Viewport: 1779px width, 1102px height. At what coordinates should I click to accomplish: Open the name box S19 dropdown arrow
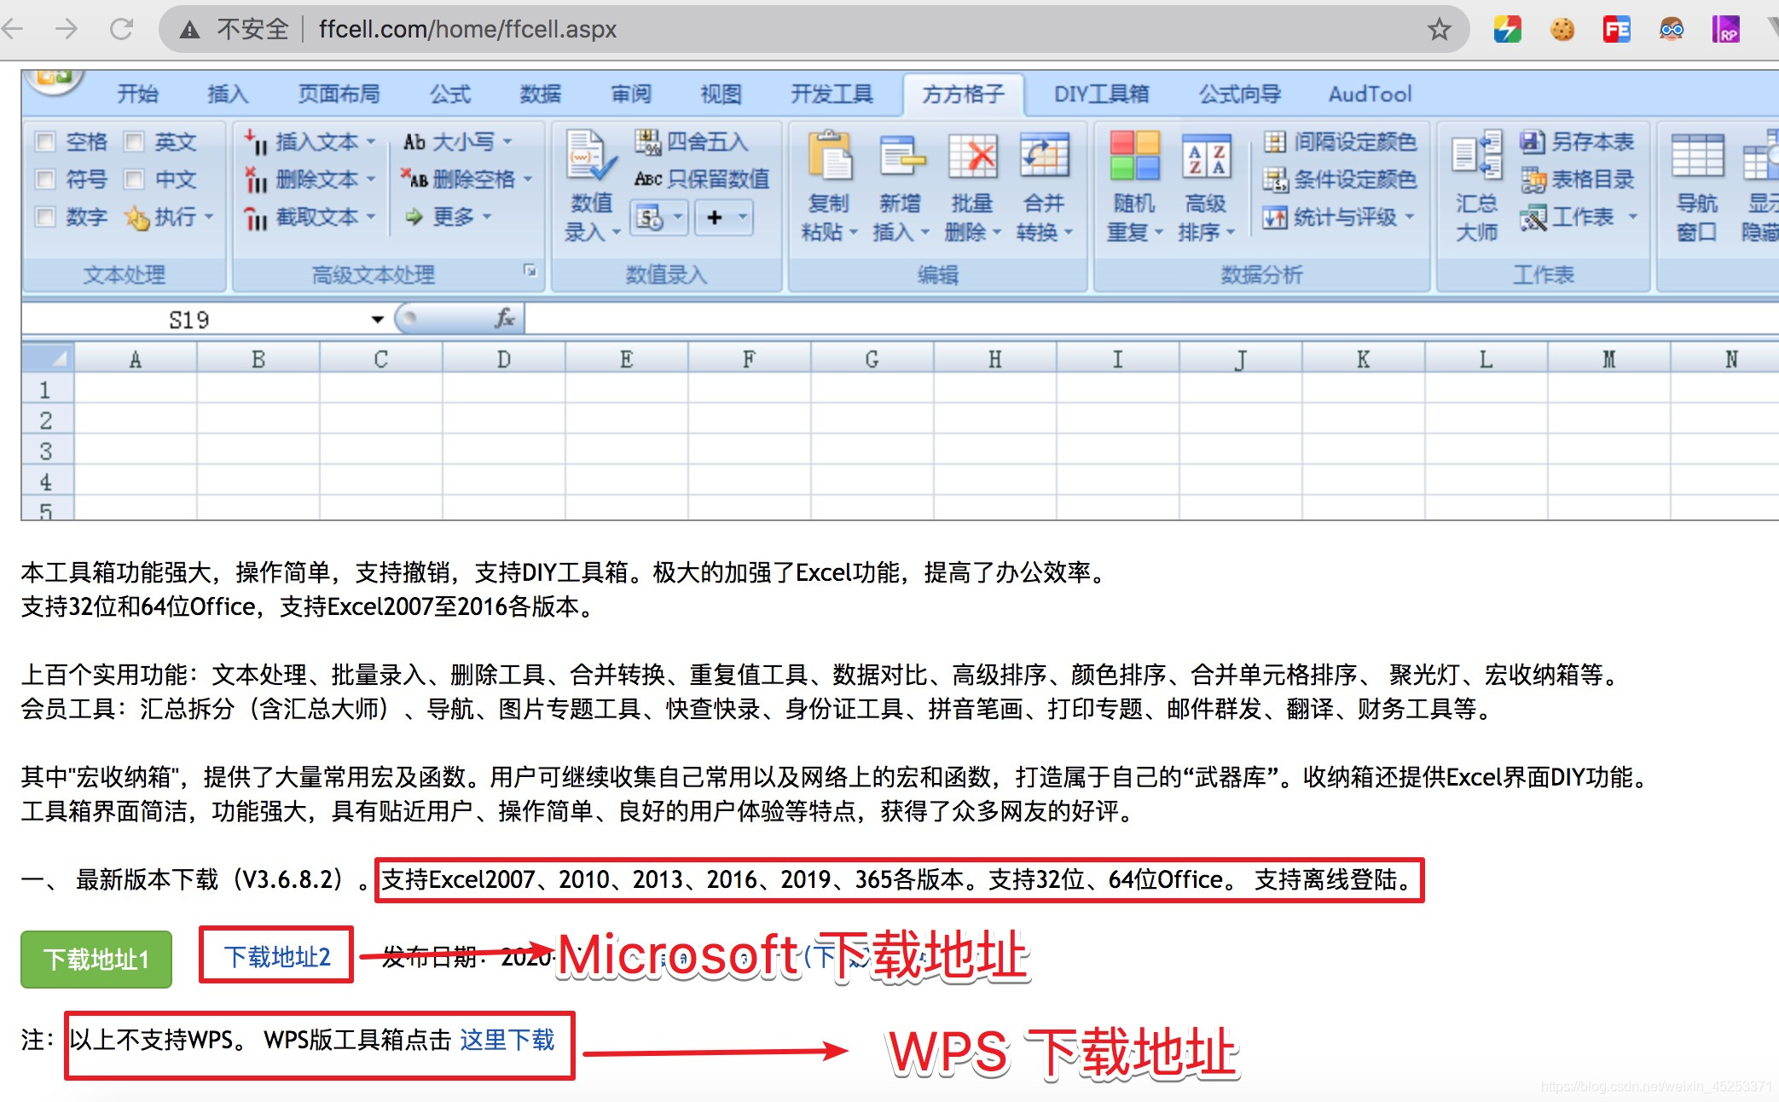377,320
